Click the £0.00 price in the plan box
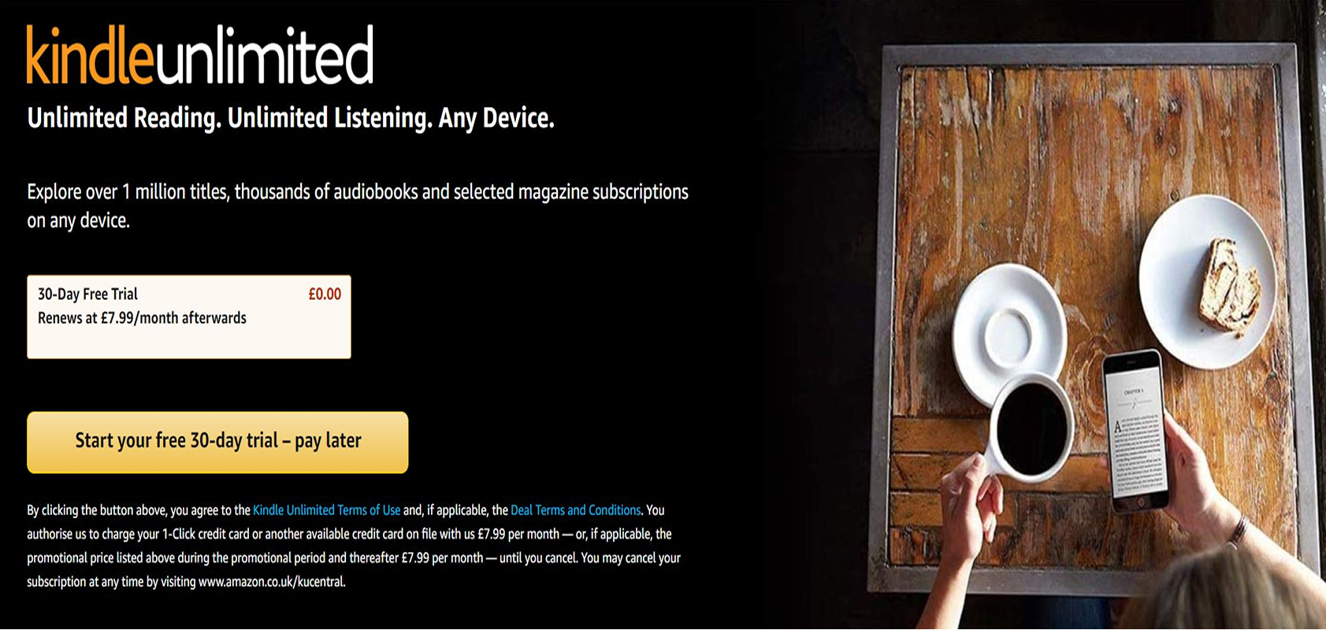1326x630 pixels. [325, 295]
